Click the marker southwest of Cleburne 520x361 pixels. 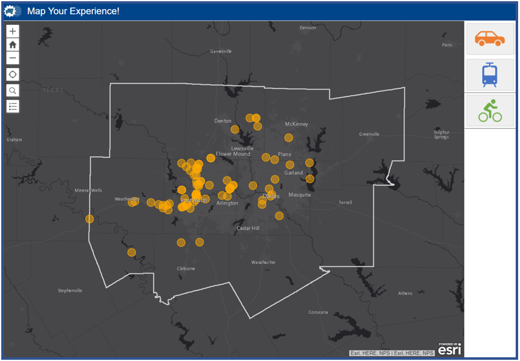point(132,252)
